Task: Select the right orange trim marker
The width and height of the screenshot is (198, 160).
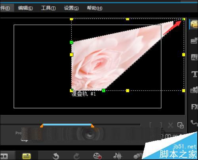Action: coord(93,126)
